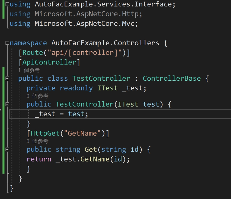Screen dimensions: 231x199
Task: Place the cursor on the Microsoft.AspNetCore.Http using line
Action: (x=88, y=14)
